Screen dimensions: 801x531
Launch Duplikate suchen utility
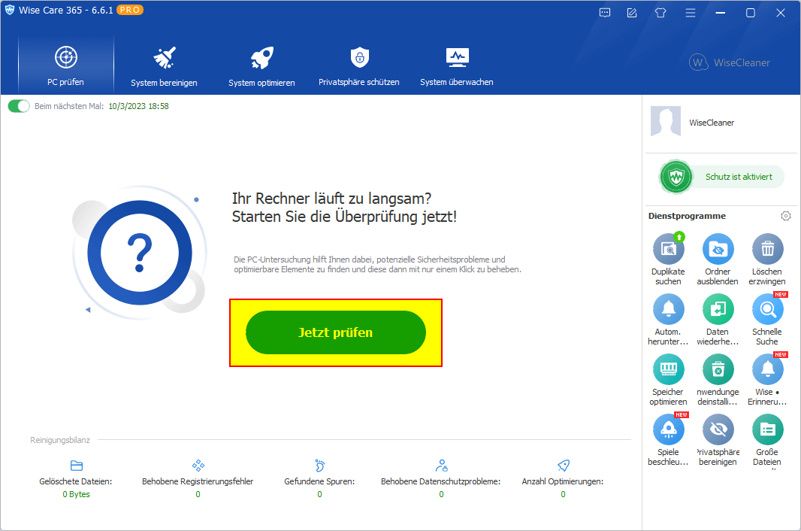[668, 259]
